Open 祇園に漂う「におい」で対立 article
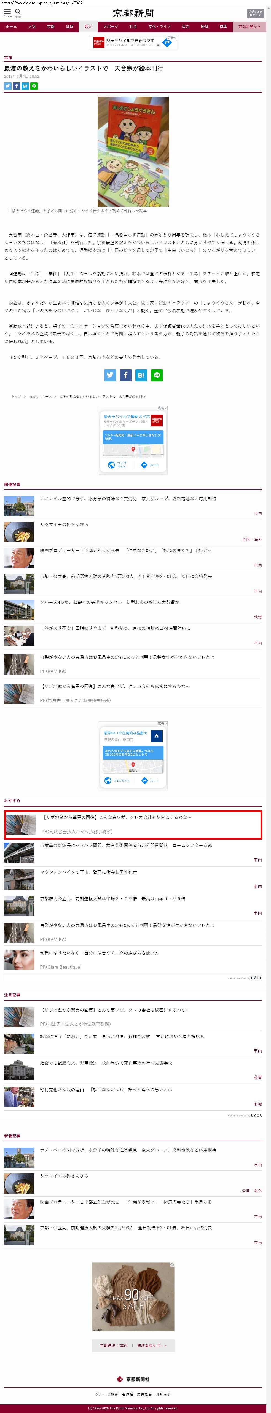 click(122, 1036)
